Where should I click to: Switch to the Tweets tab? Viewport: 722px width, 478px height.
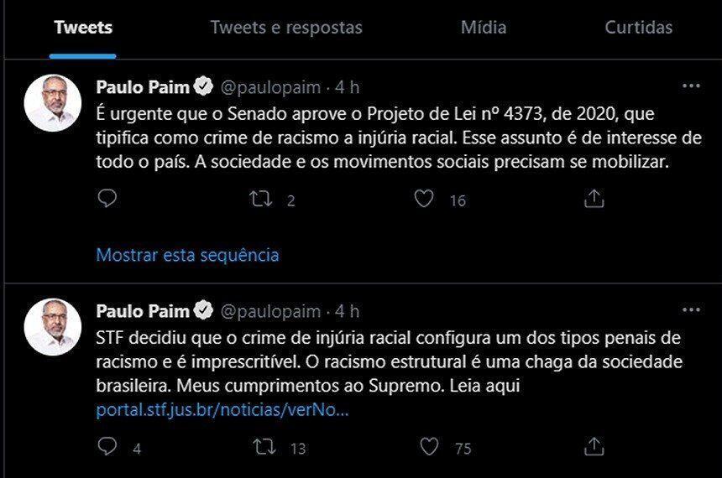tap(83, 28)
